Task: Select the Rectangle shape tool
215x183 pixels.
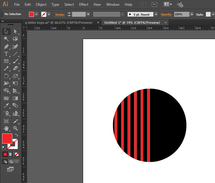Action: click(x=6, y=61)
